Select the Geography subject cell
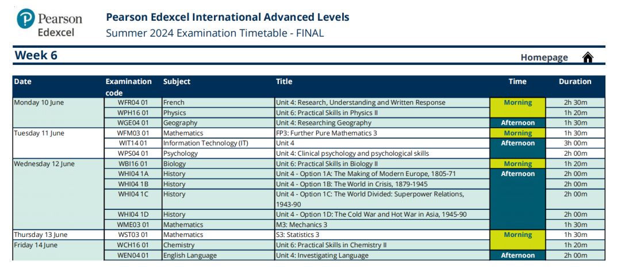 click(x=218, y=122)
